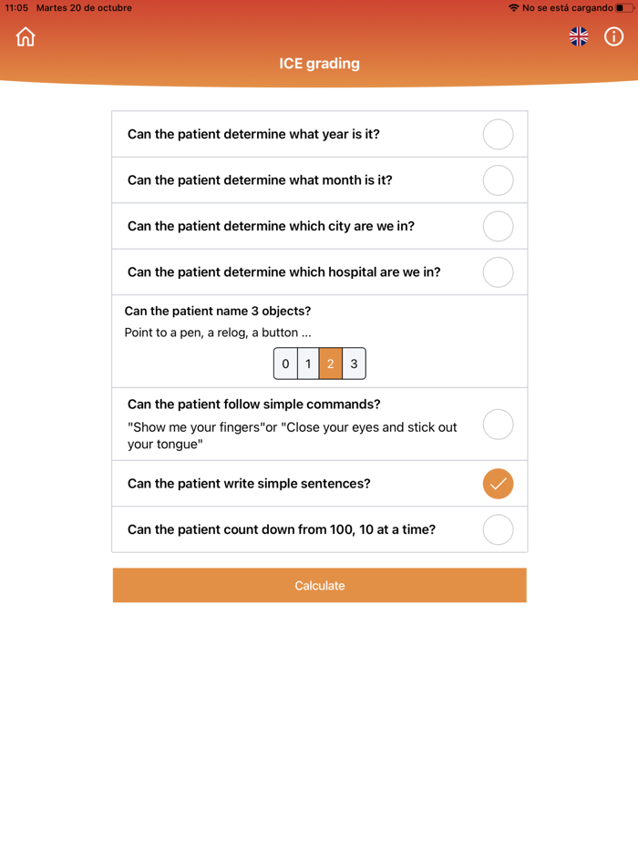Choose 3 on the naming objects selector

(354, 363)
